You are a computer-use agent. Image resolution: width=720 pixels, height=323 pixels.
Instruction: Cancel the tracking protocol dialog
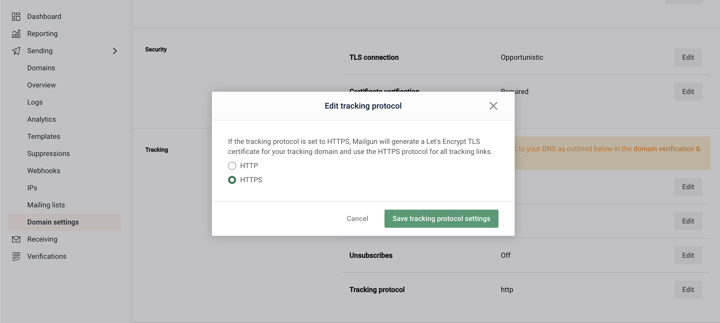click(x=357, y=219)
